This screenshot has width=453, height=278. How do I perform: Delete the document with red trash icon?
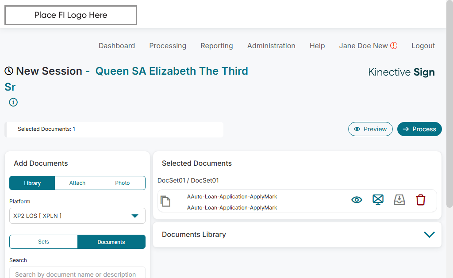[x=420, y=200]
